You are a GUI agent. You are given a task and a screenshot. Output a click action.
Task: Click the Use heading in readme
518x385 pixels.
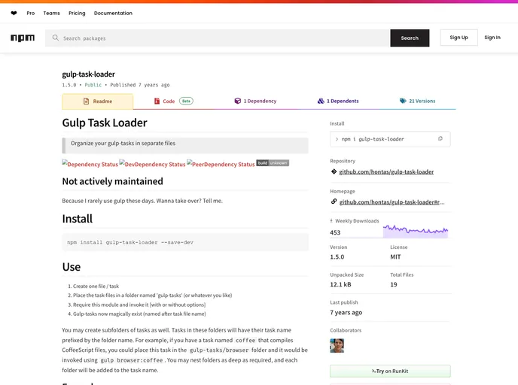[x=72, y=266]
